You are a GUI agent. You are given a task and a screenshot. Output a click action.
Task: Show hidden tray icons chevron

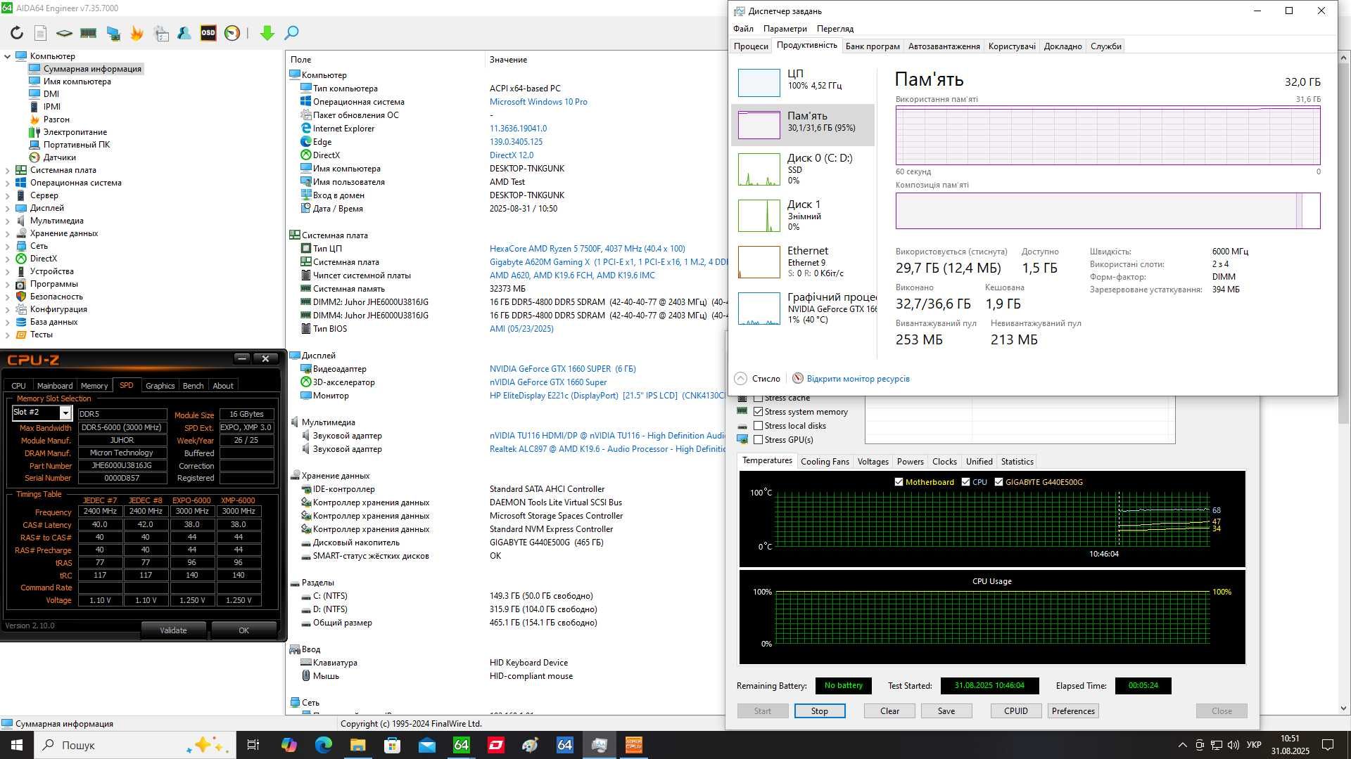click(x=1182, y=745)
